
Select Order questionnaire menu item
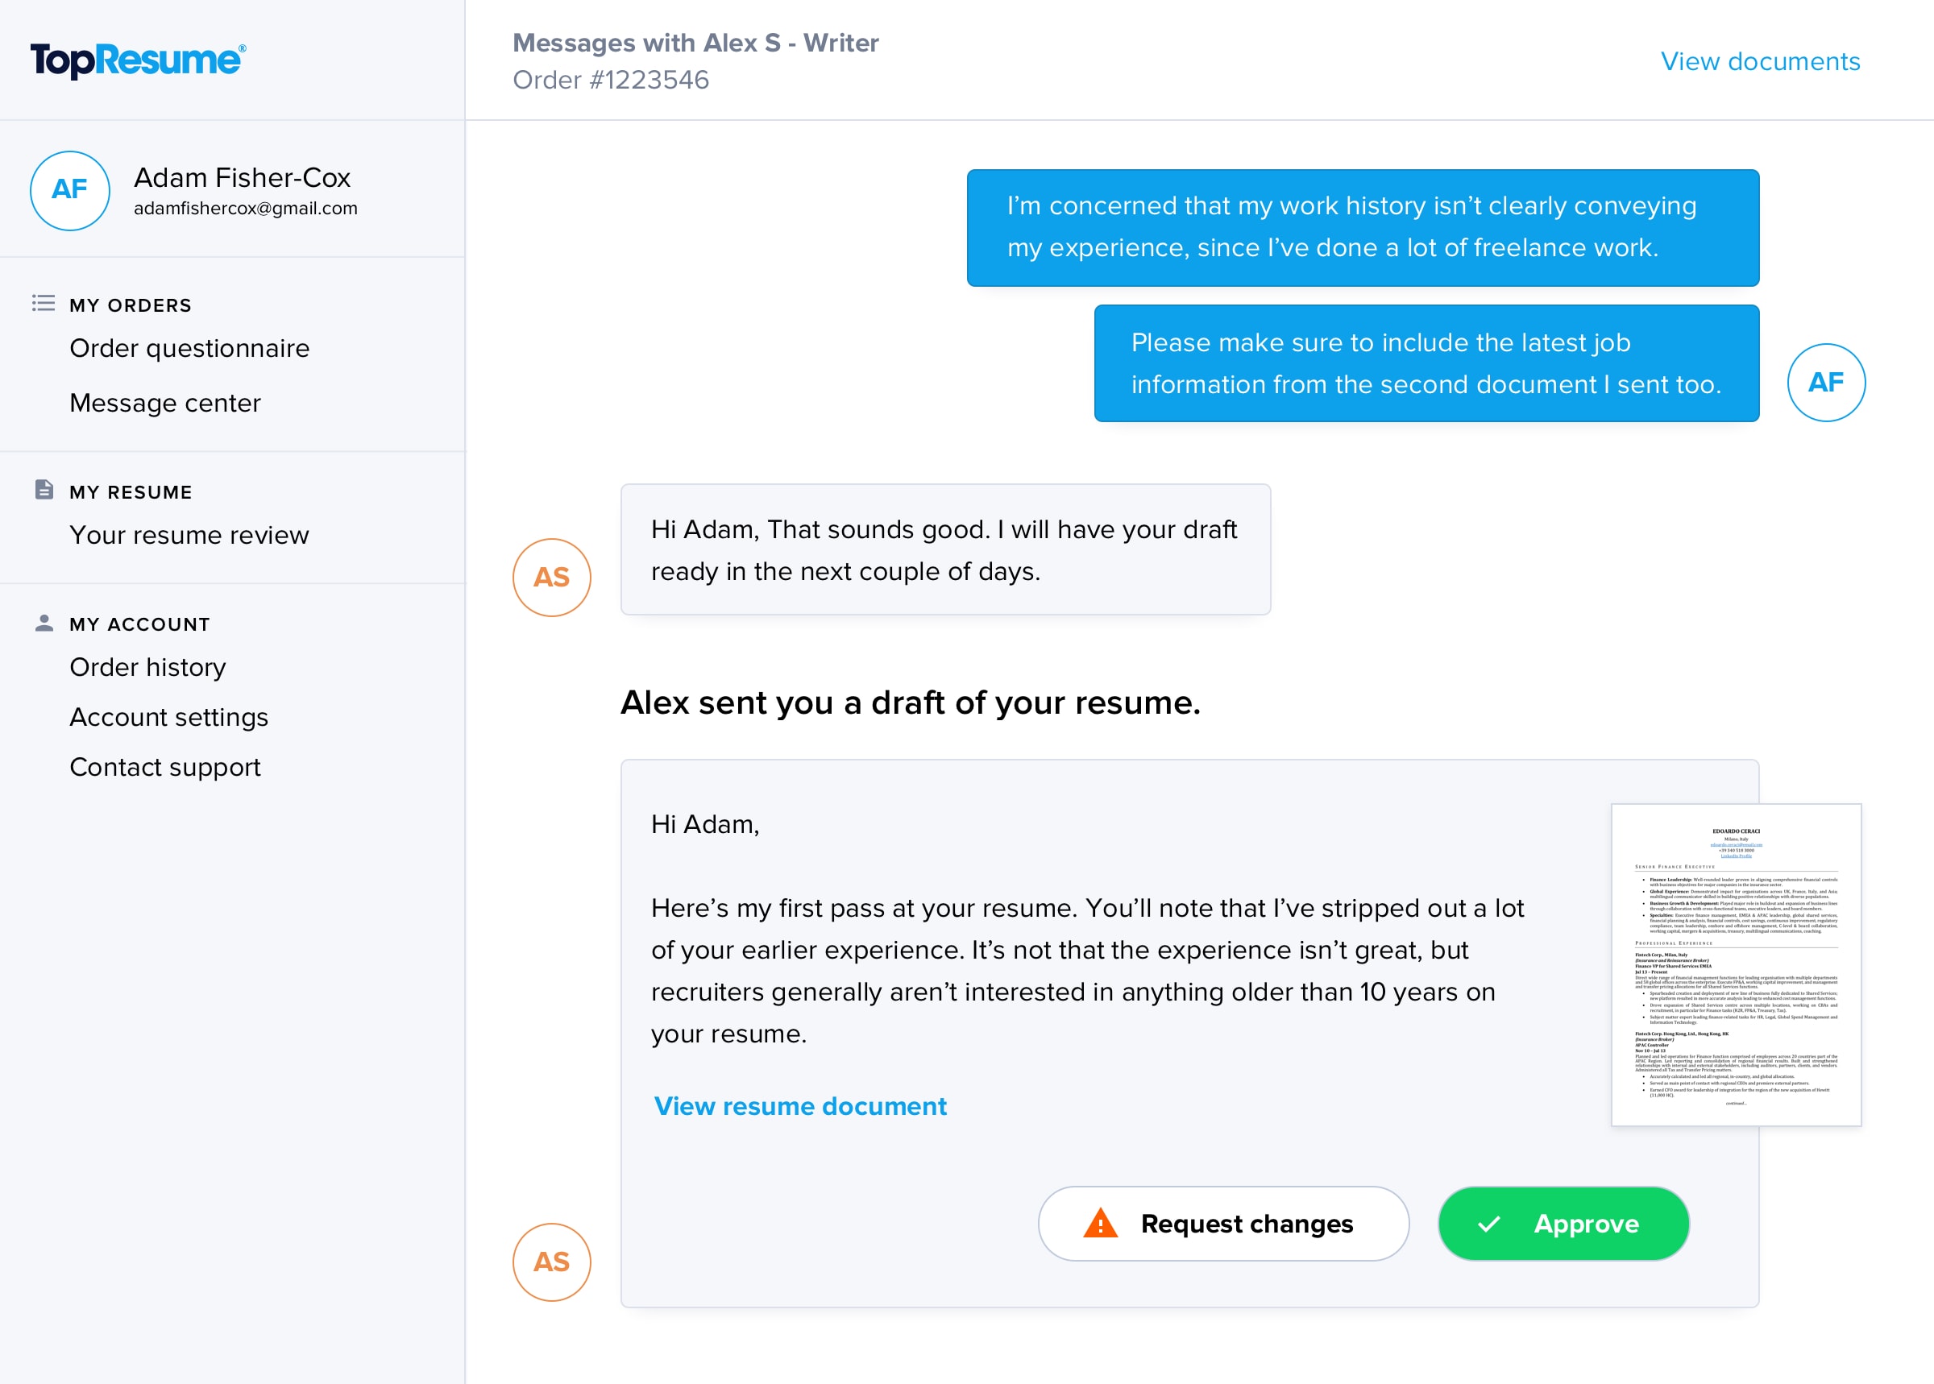coord(190,347)
